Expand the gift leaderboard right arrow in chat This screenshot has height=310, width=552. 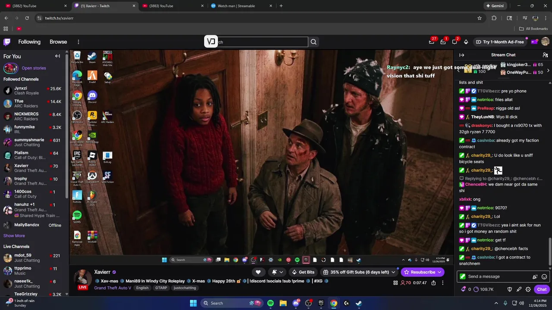[x=548, y=71]
